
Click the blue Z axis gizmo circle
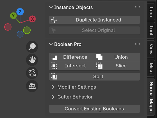20,12
